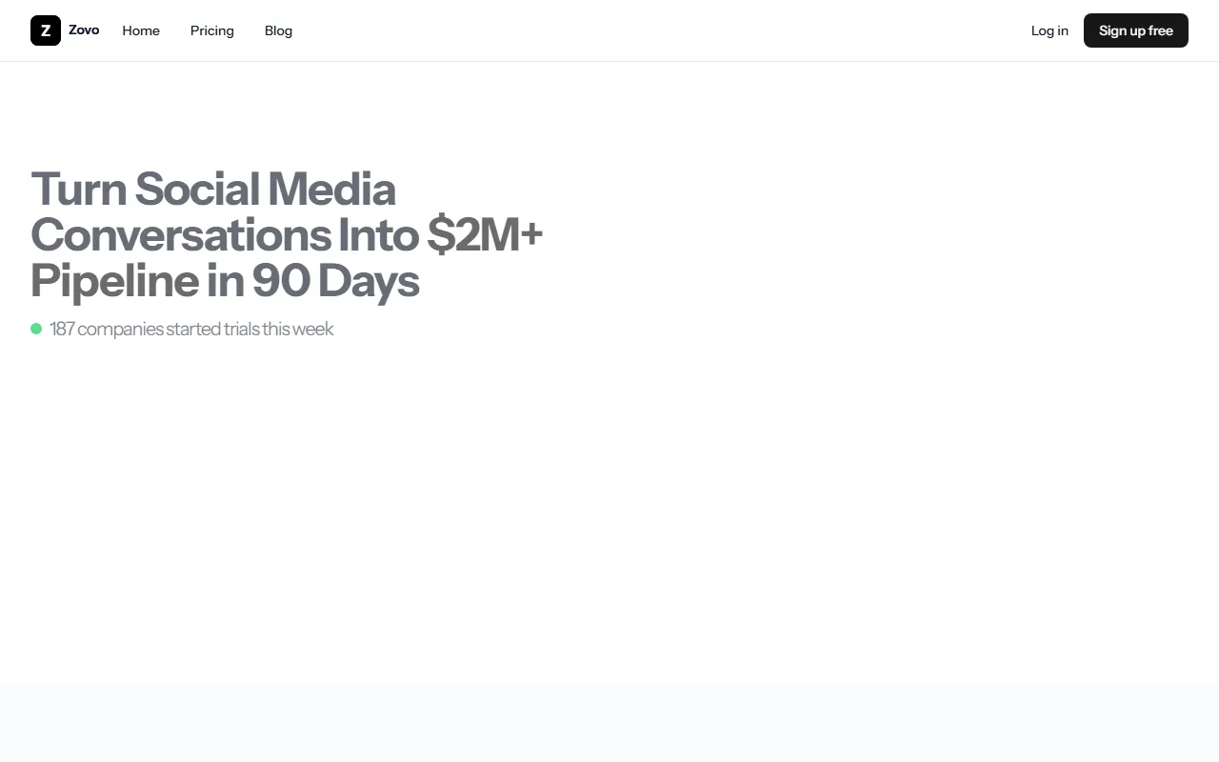This screenshot has width=1219, height=762.
Task: Click the "Conversations Into" headline text
Action: (225, 234)
